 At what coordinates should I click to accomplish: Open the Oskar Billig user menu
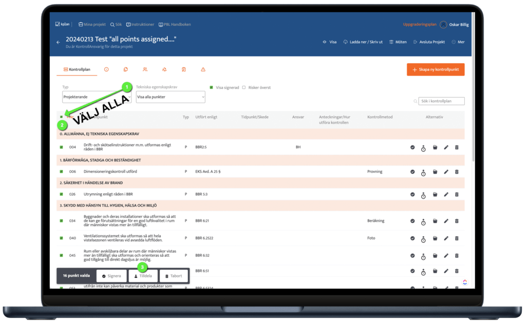[454, 24]
